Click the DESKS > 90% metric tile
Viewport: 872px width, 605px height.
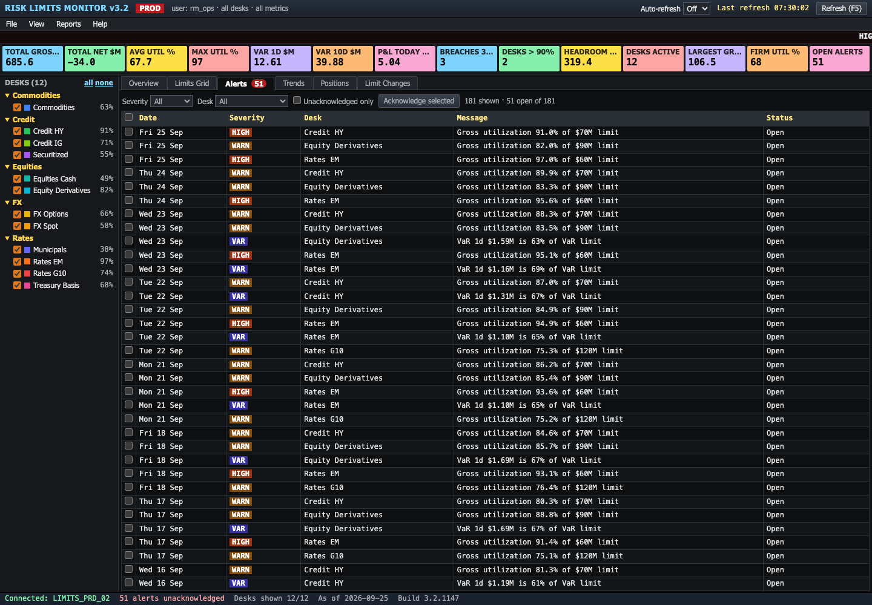click(529, 59)
